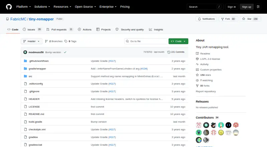Click the Sign up button
The height and width of the screenshot is (147, 267).
point(247,7)
